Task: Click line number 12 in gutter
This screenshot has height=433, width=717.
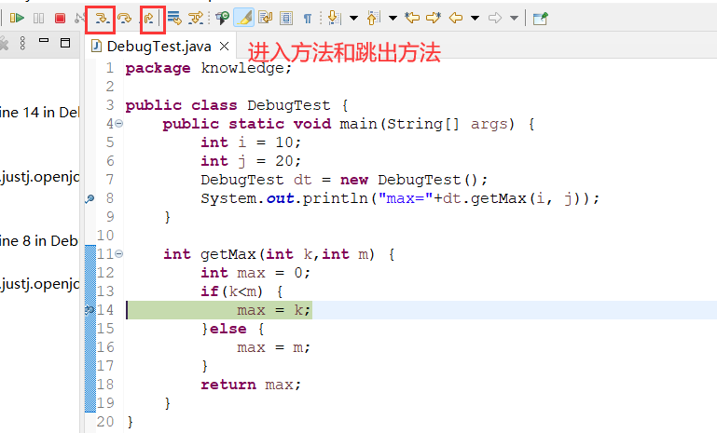Action: pyautogui.click(x=105, y=273)
